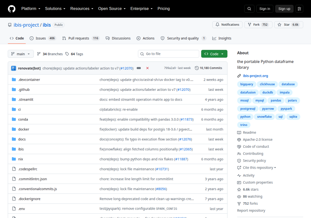Open the .codespellrc file
The width and height of the screenshot is (311, 218).
pos(28,169)
